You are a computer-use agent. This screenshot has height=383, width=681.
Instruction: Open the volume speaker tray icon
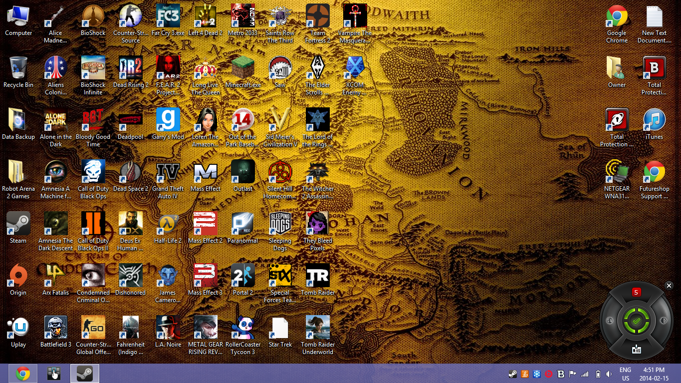609,374
